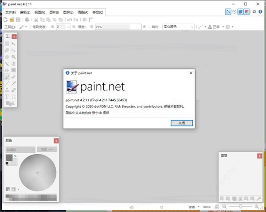Select the Paintbrush tool in Tools panel
Image resolution: width=266 pixels, height=212 pixels.
[7, 77]
